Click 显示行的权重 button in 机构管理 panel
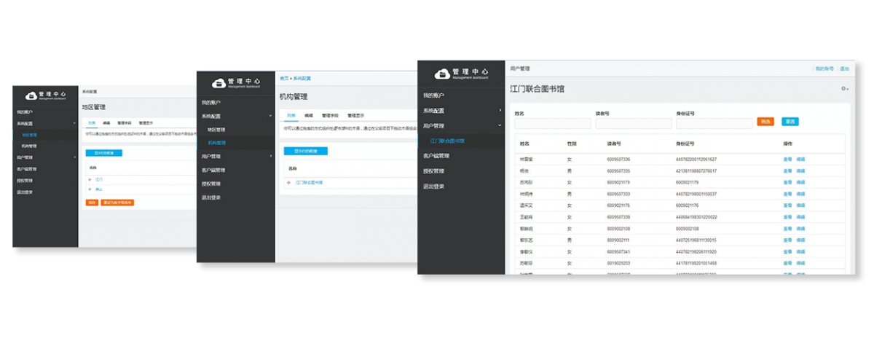The width and height of the screenshot is (874, 349). [305, 151]
